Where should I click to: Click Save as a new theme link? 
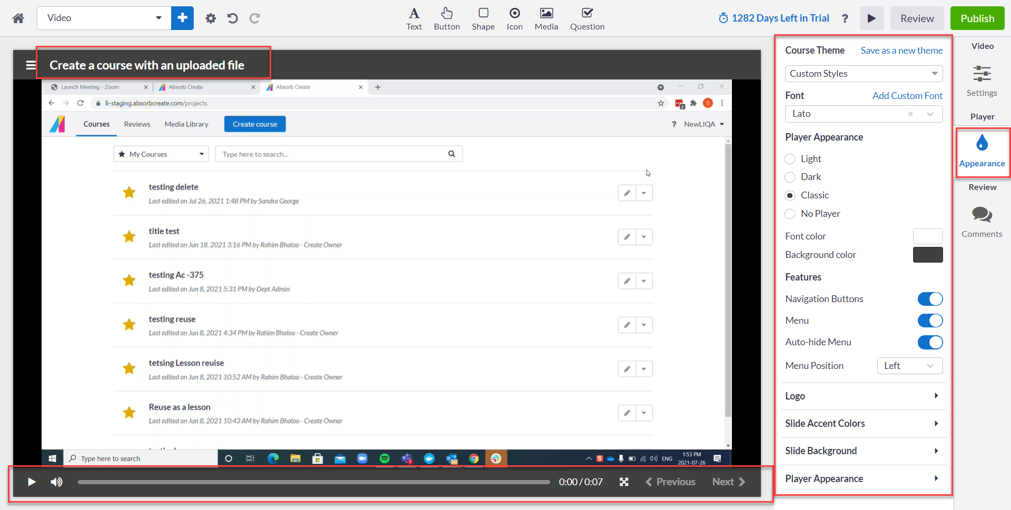[x=901, y=51]
